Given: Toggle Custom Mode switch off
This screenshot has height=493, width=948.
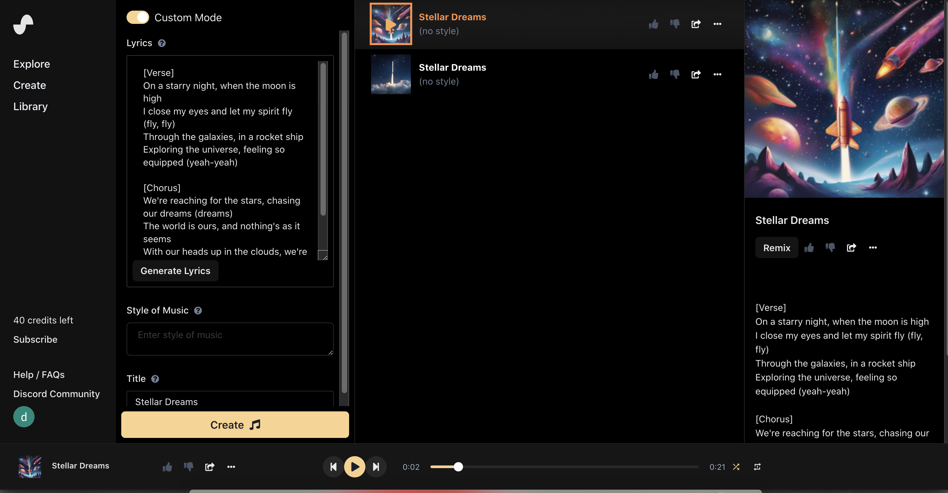Looking at the screenshot, I should [138, 17].
